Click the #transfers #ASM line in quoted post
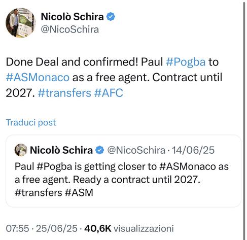 [x=54, y=193]
